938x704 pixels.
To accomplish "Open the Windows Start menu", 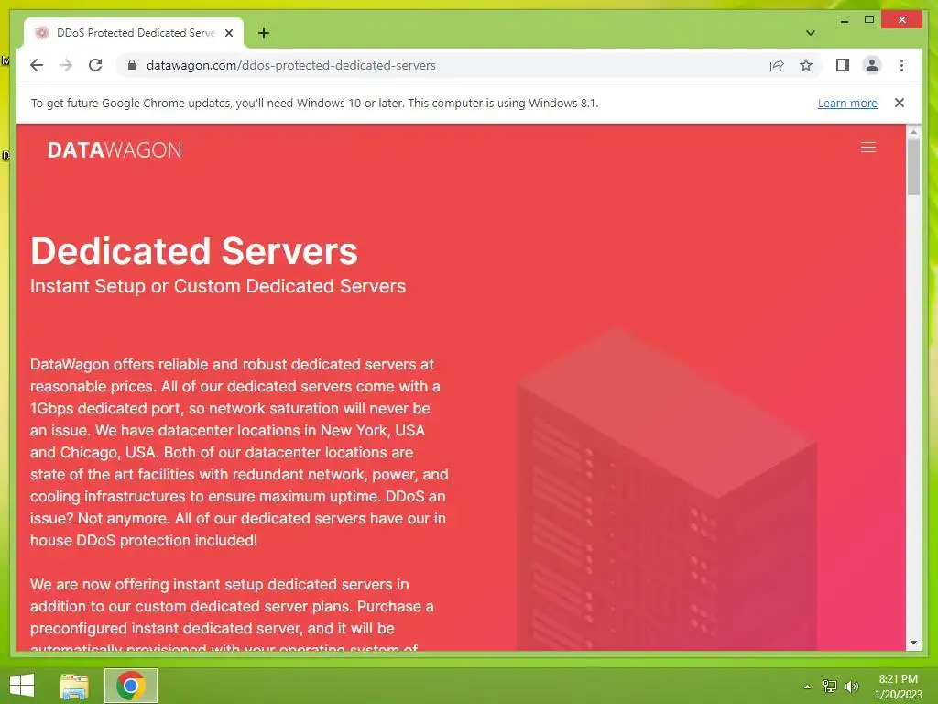I will 22,686.
